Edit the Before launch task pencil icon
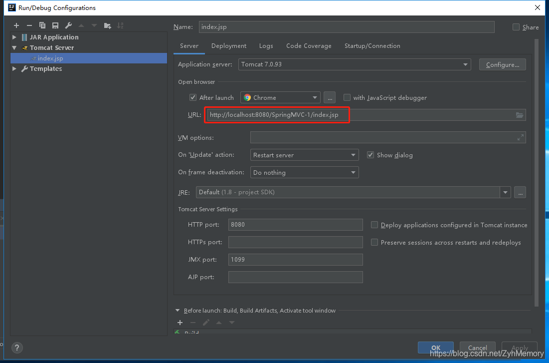This screenshot has height=363, width=549. pos(206,323)
